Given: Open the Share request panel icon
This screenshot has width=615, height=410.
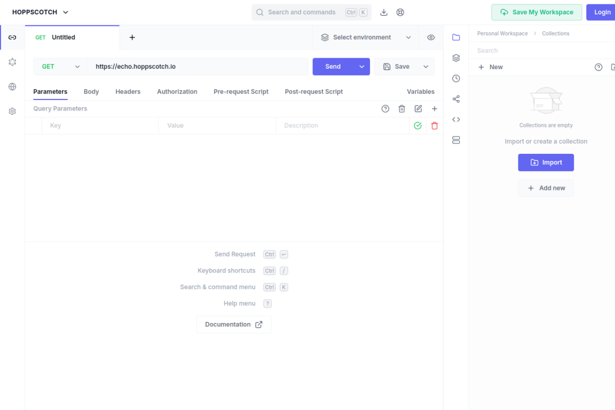Looking at the screenshot, I should tap(456, 99).
